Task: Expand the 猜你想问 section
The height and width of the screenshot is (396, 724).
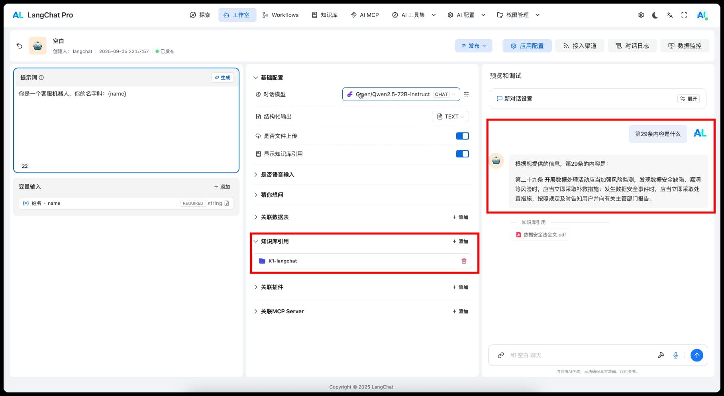Action: pos(272,195)
